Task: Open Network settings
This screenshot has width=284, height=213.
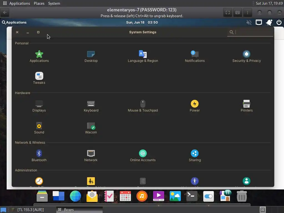Action: coord(91,156)
